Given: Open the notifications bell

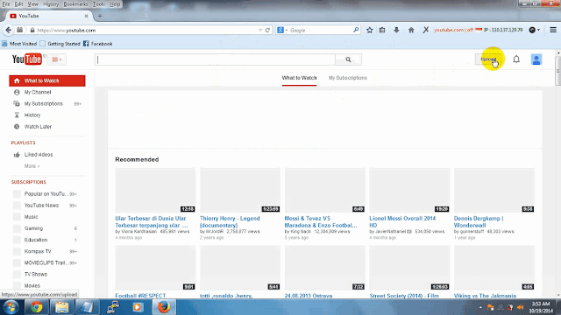Looking at the screenshot, I should 516,59.
